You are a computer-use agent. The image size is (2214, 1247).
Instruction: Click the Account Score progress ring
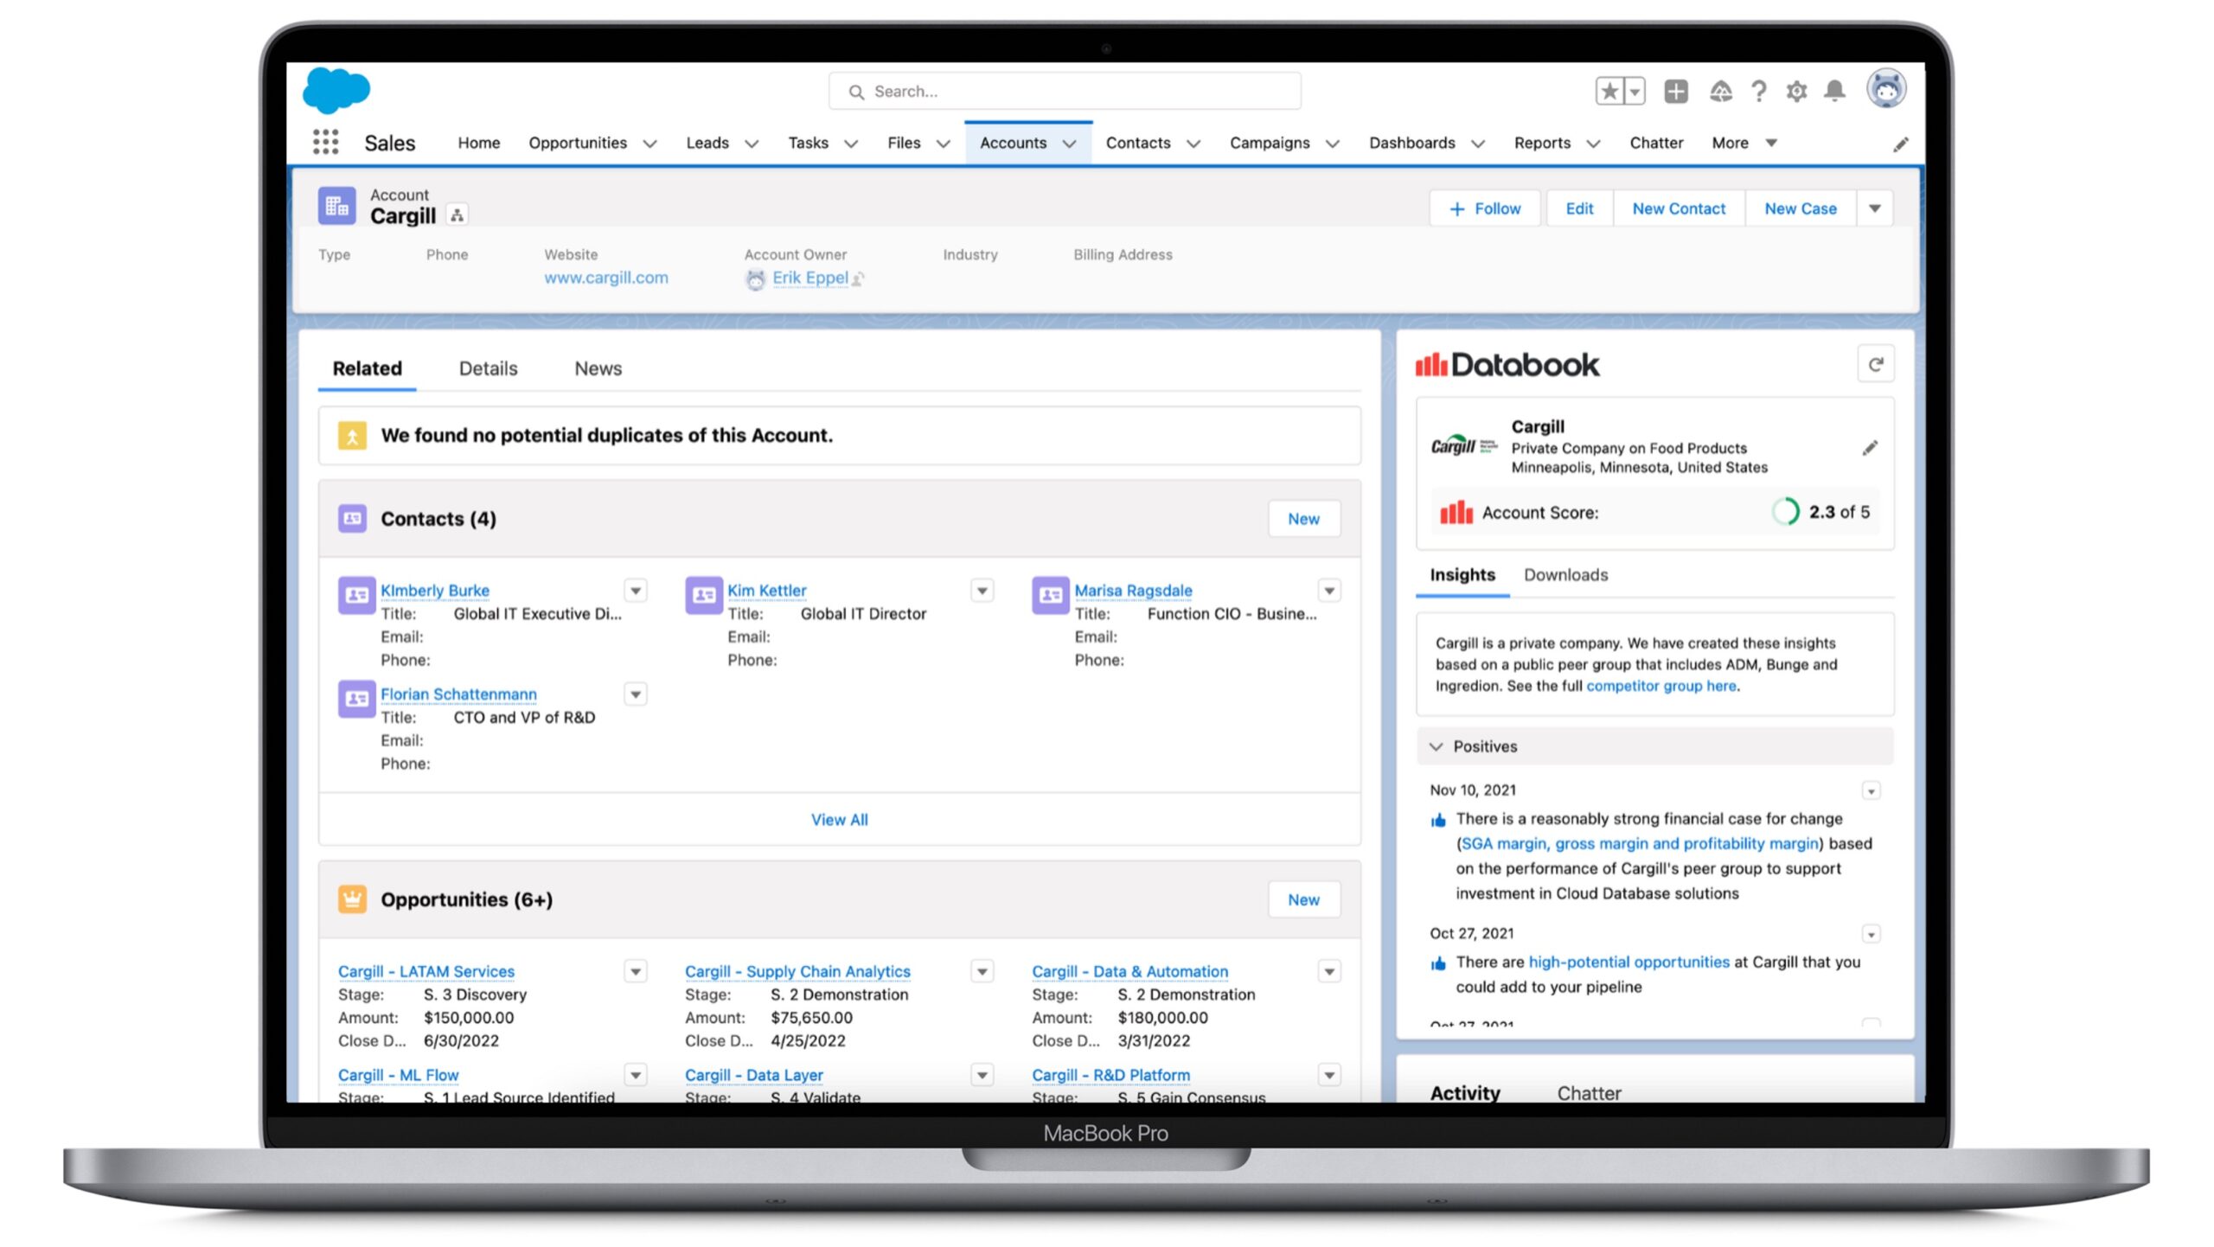1785,512
